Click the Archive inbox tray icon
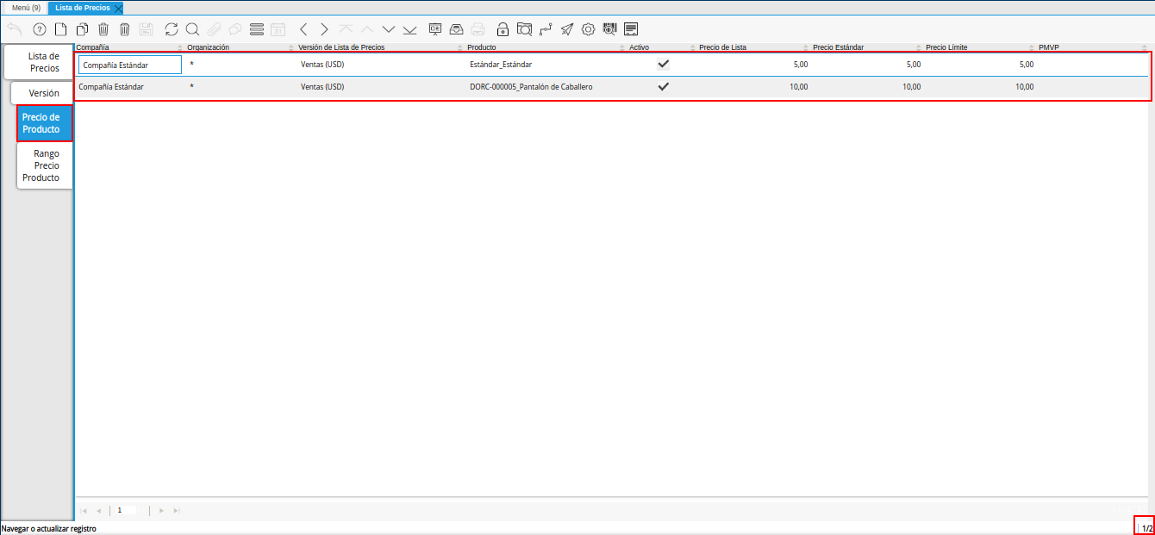This screenshot has width=1155, height=535. pyautogui.click(x=457, y=29)
